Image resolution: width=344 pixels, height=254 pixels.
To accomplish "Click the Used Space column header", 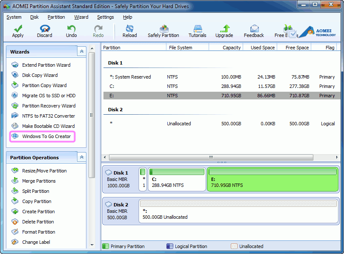I will coord(260,48).
